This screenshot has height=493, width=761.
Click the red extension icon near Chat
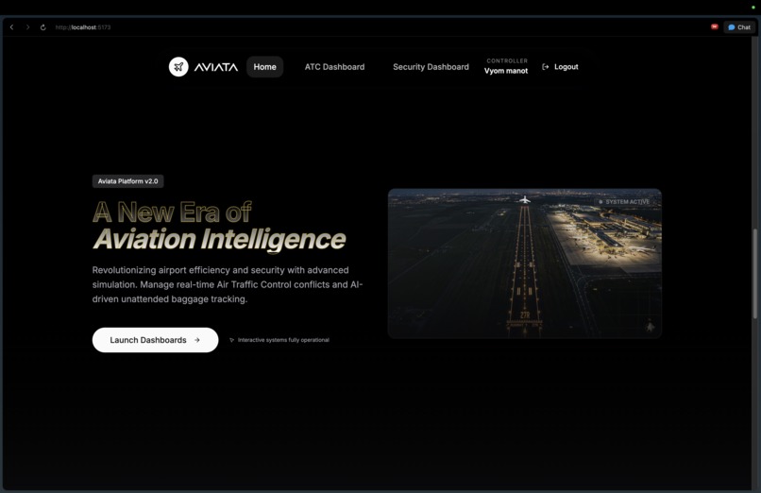pyautogui.click(x=715, y=26)
